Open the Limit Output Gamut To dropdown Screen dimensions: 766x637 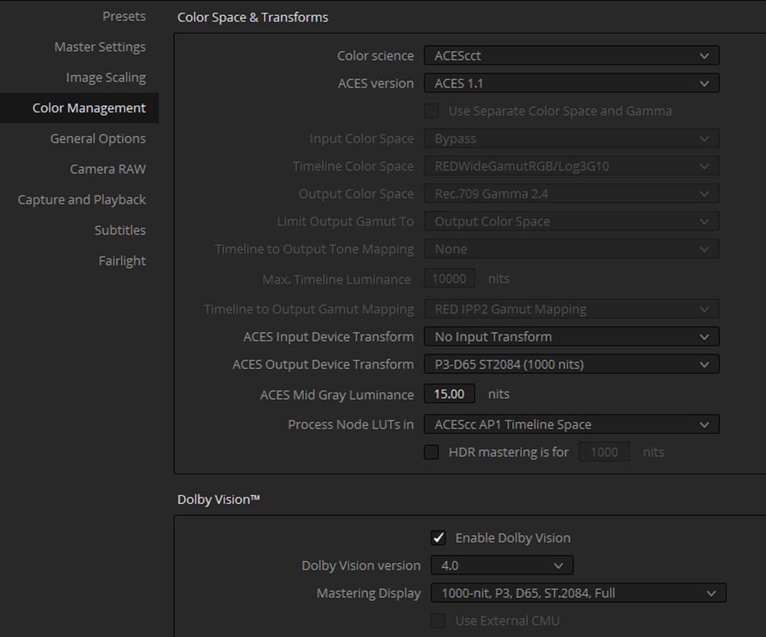click(x=572, y=221)
